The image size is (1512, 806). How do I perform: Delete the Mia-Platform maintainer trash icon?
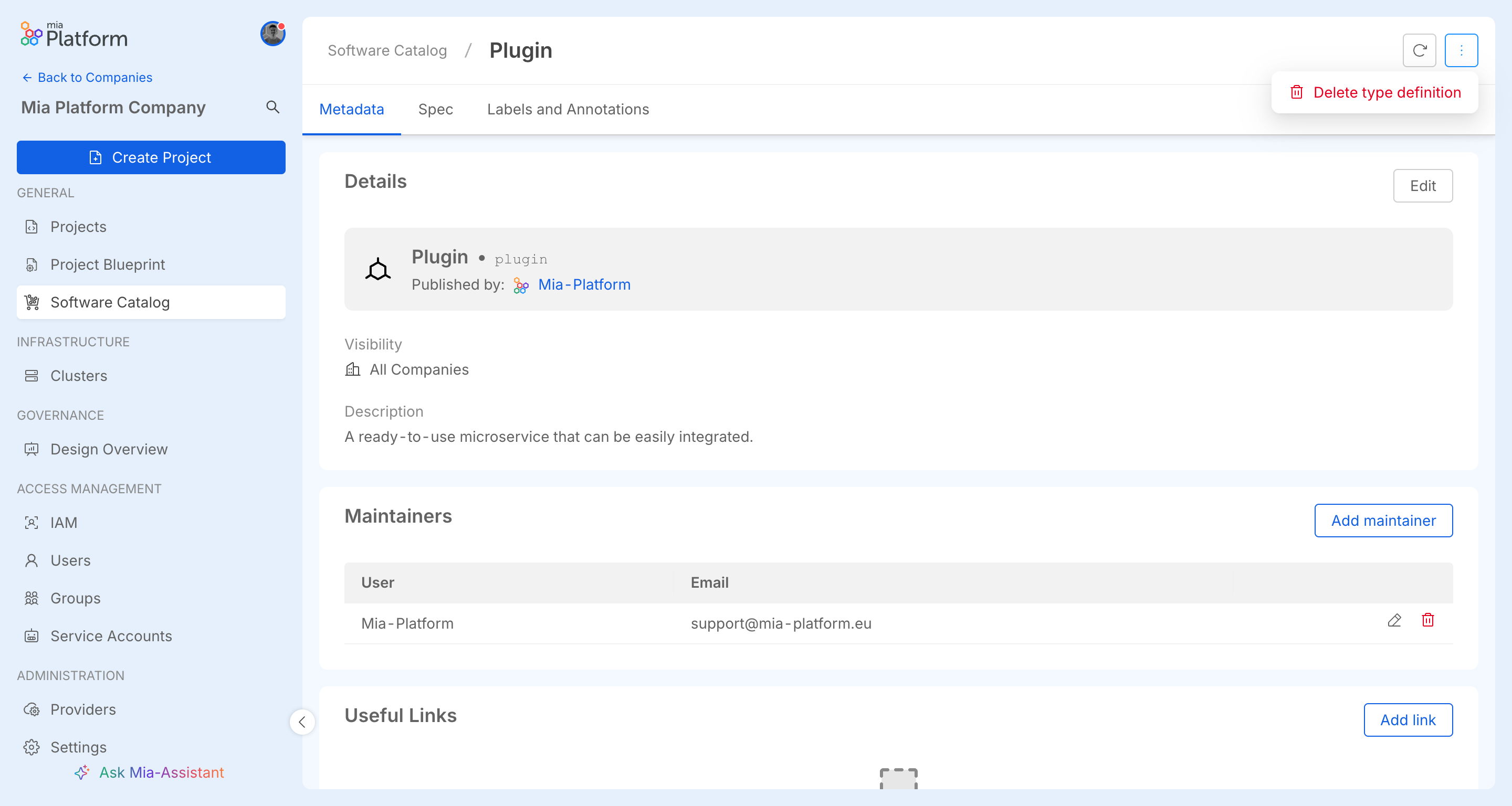[x=1427, y=620]
